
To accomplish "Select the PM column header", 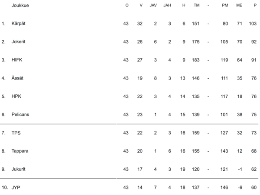I will click(x=224, y=5).
